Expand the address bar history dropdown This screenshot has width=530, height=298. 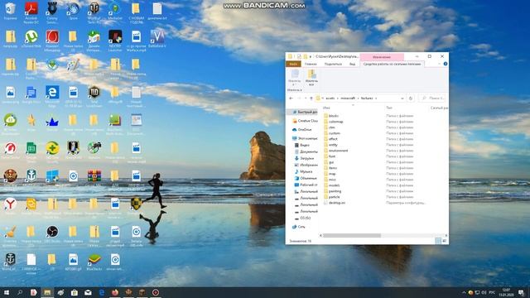pyautogui.click(x=402, y=98)
